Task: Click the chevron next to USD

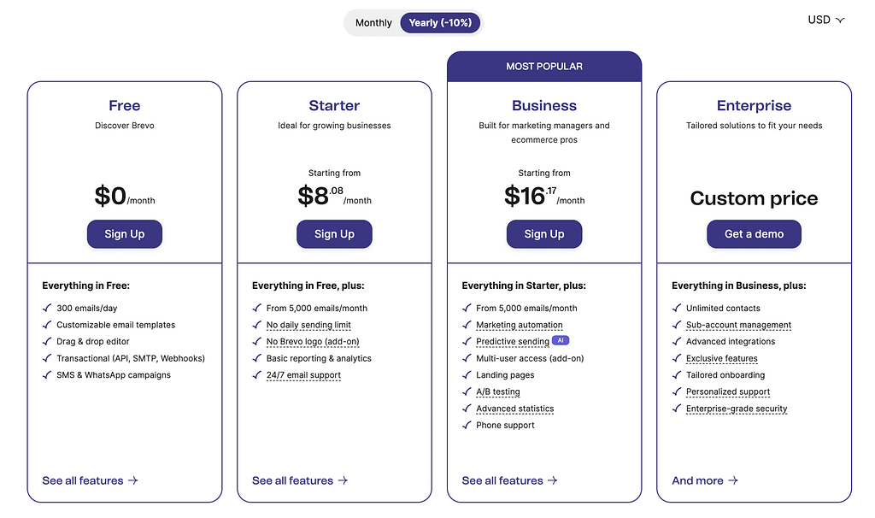Action: pyautogui.click(x=841, y=21)
